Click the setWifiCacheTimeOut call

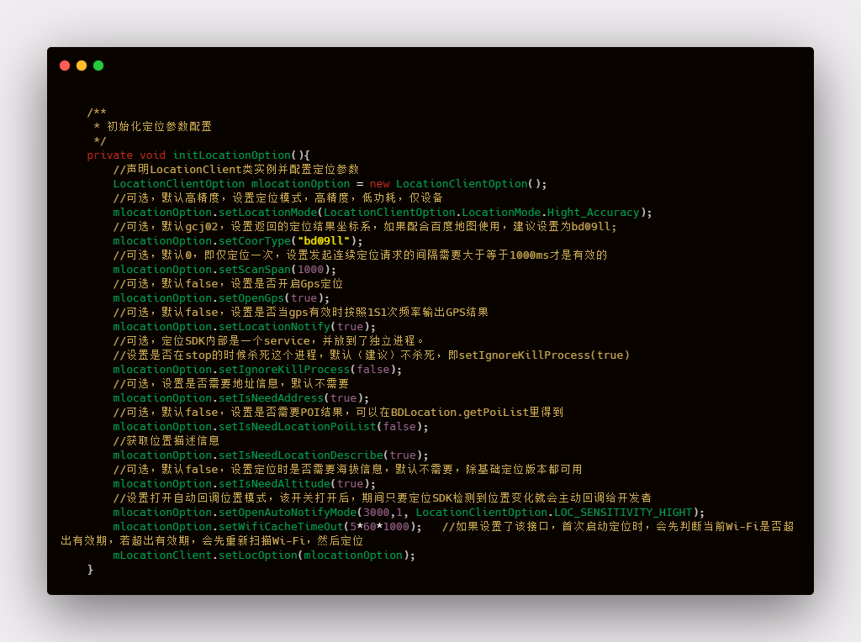point(281,526)
